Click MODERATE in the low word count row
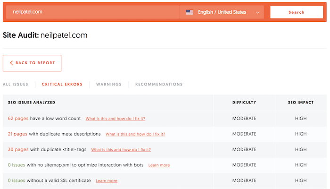This screenshot has height=189, width=330. (x=244, y=119)
